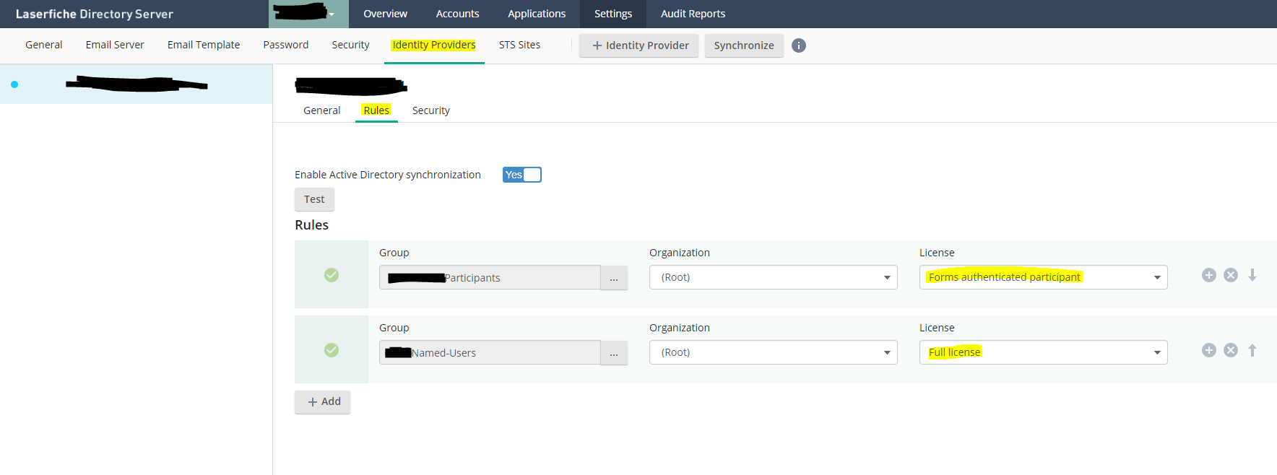
Task: Click the + Identity Provider button
Action: pos(638,45)
